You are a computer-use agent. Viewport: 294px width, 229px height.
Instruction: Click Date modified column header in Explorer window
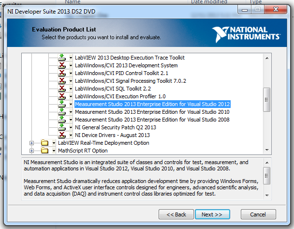[209, 2]
